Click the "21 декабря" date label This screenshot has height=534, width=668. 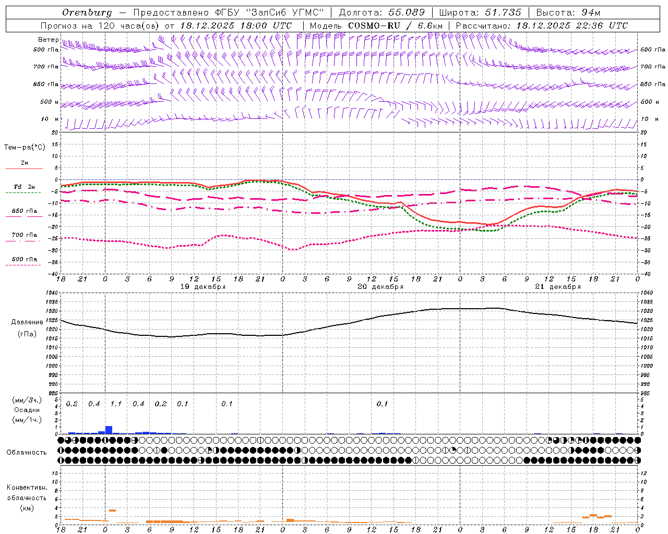[558, 287]
